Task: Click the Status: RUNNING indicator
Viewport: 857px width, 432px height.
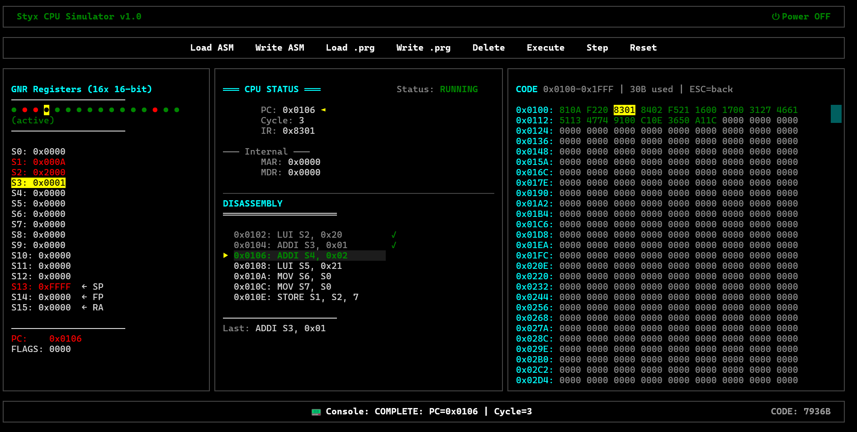Action: [437, 89]
